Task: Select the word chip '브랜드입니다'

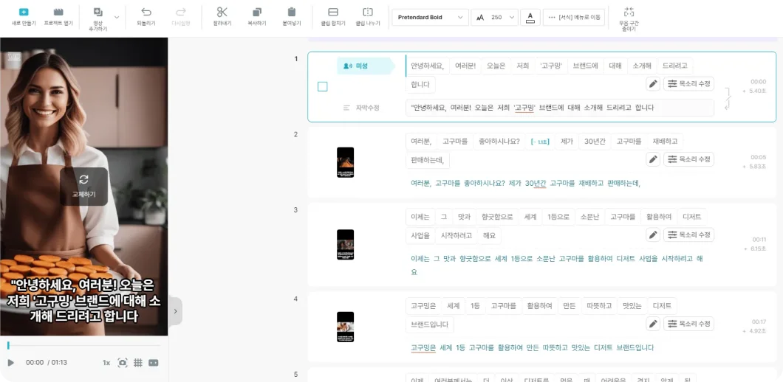Action: 430,324
